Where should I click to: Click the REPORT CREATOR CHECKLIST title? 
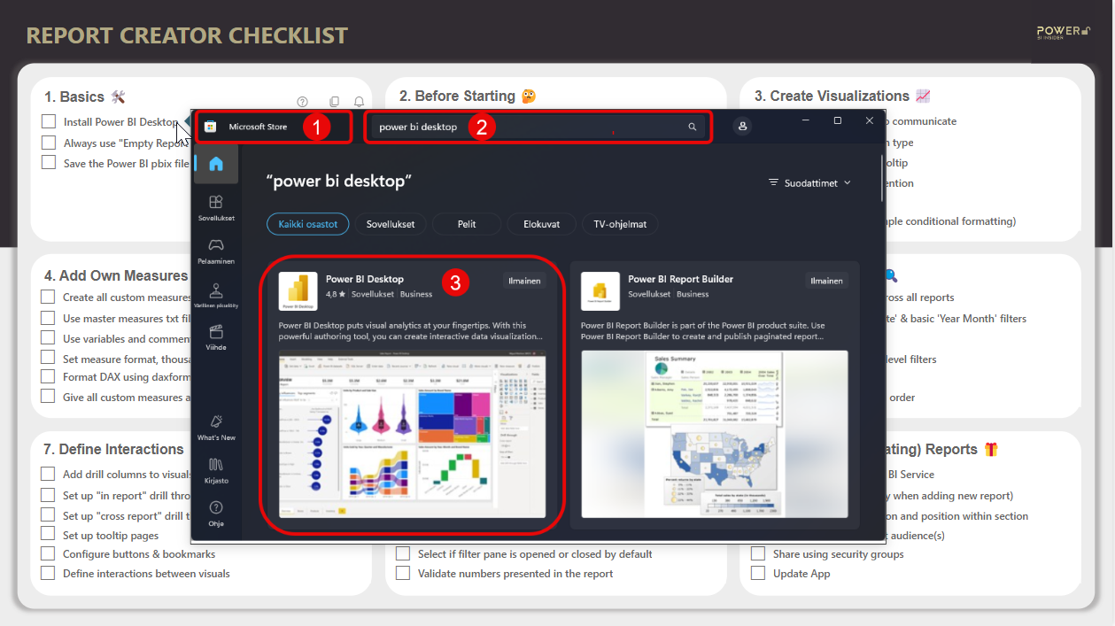point(187,35)
